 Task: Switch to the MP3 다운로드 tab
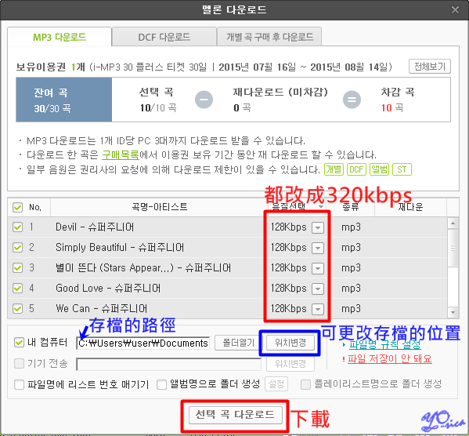click(x=60, y=37)
